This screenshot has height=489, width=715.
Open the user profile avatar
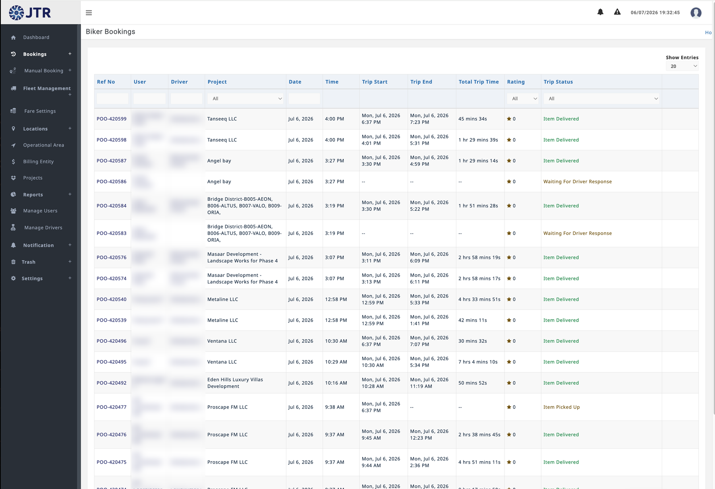[x=696, y=13]
